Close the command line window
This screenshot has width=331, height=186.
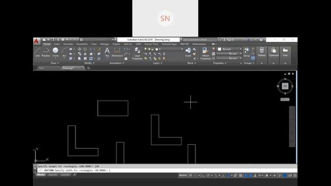pos(35,168)
